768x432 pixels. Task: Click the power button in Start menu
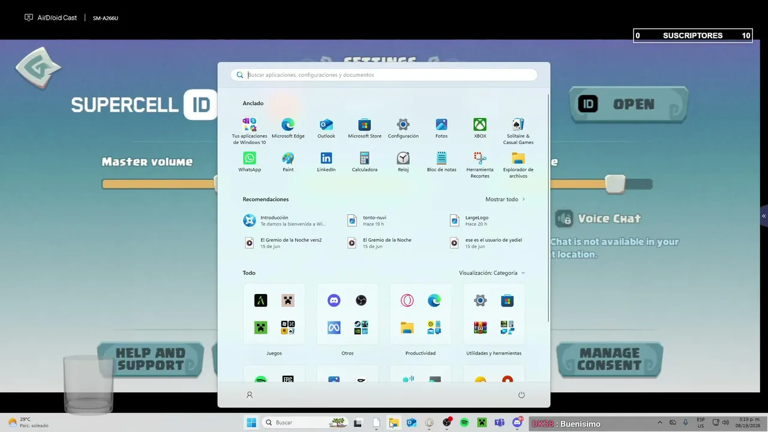coord(521,395)
